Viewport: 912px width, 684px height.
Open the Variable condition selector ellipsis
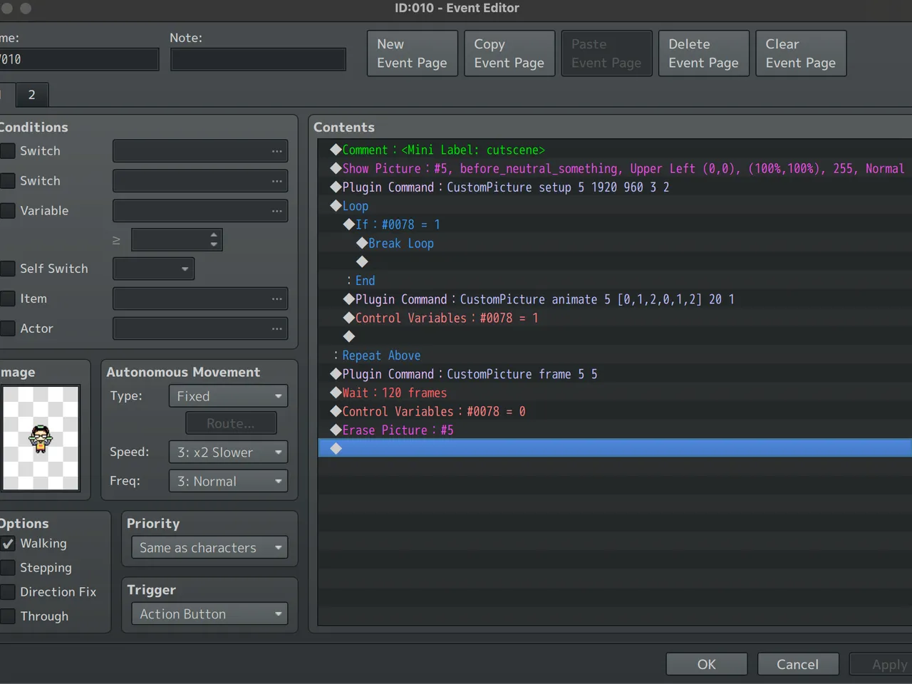(276, 211)
